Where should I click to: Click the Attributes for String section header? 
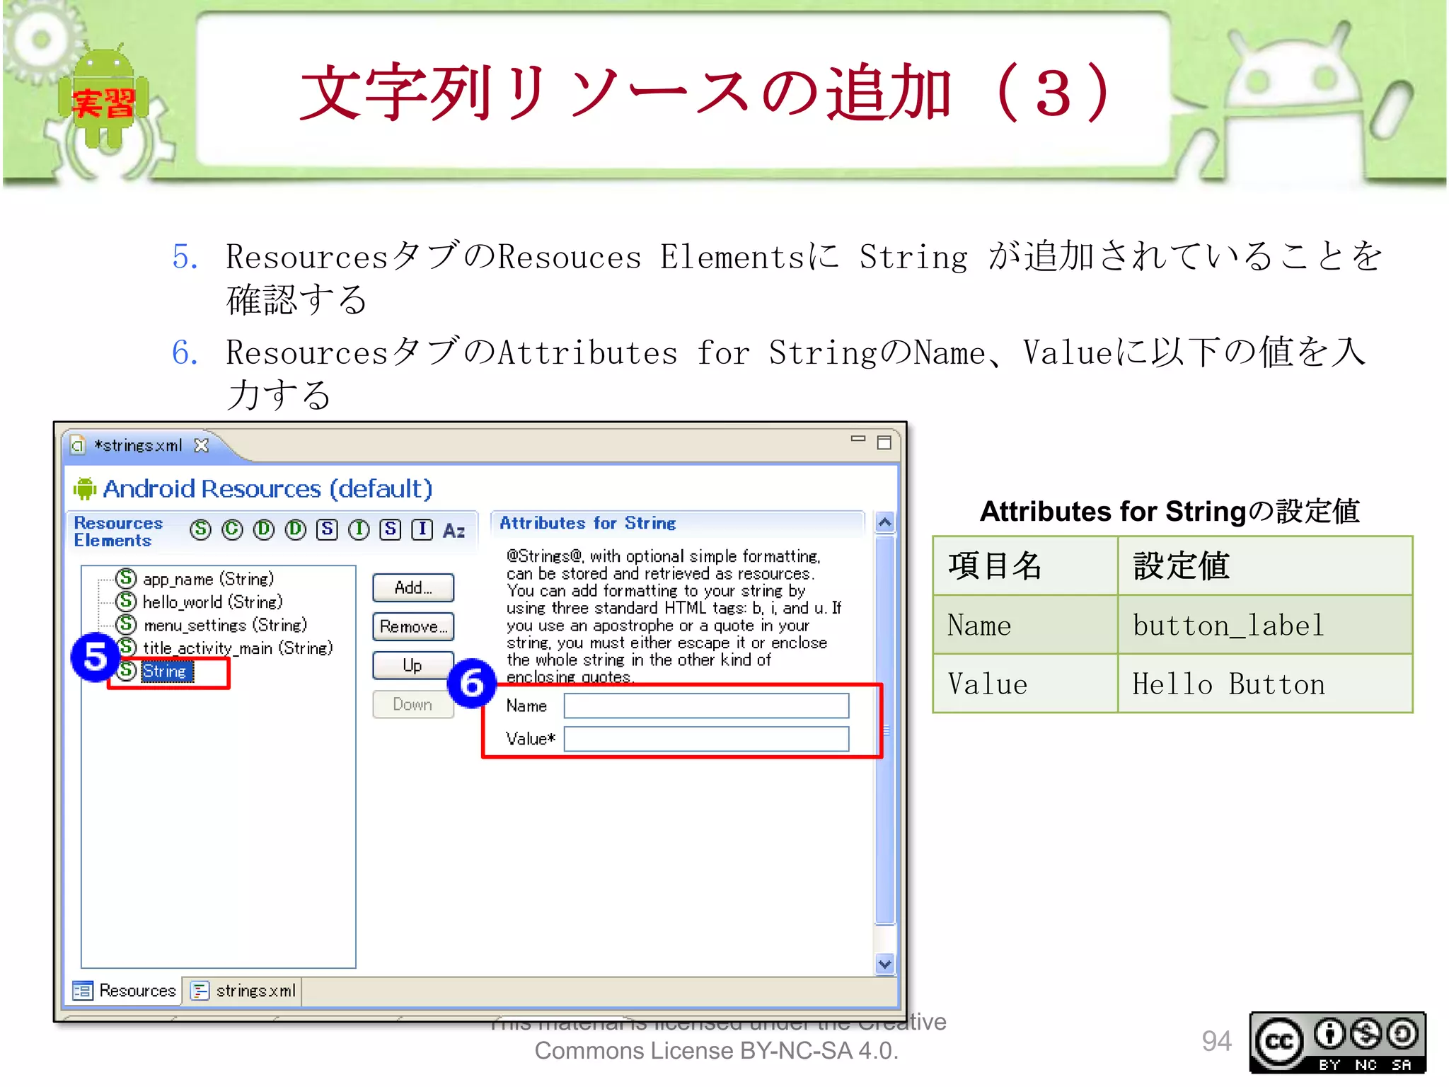[587, 523]
